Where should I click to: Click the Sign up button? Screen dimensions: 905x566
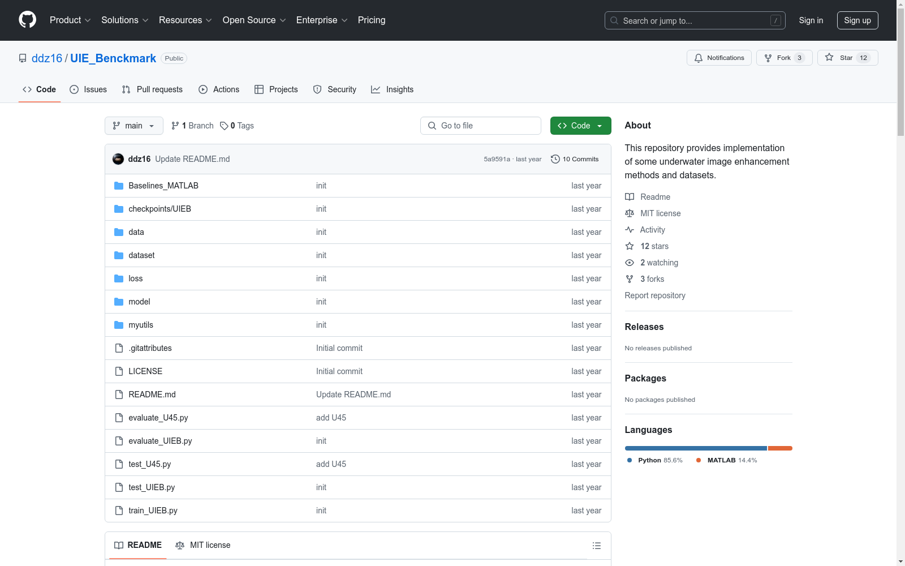[857, 20]
